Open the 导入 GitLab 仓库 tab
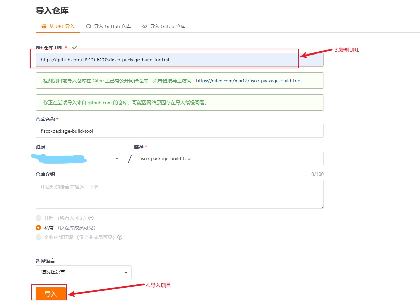Screen dimensions: 420x301 click(164, 26)
